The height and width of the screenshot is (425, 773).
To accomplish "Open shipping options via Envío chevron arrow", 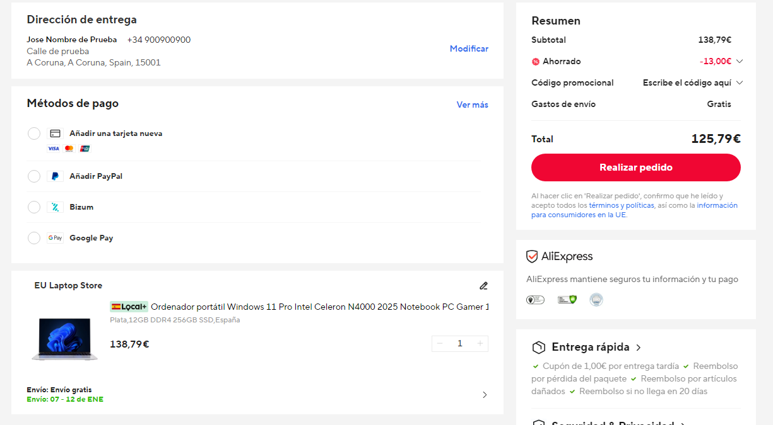I will pos(485,395).
